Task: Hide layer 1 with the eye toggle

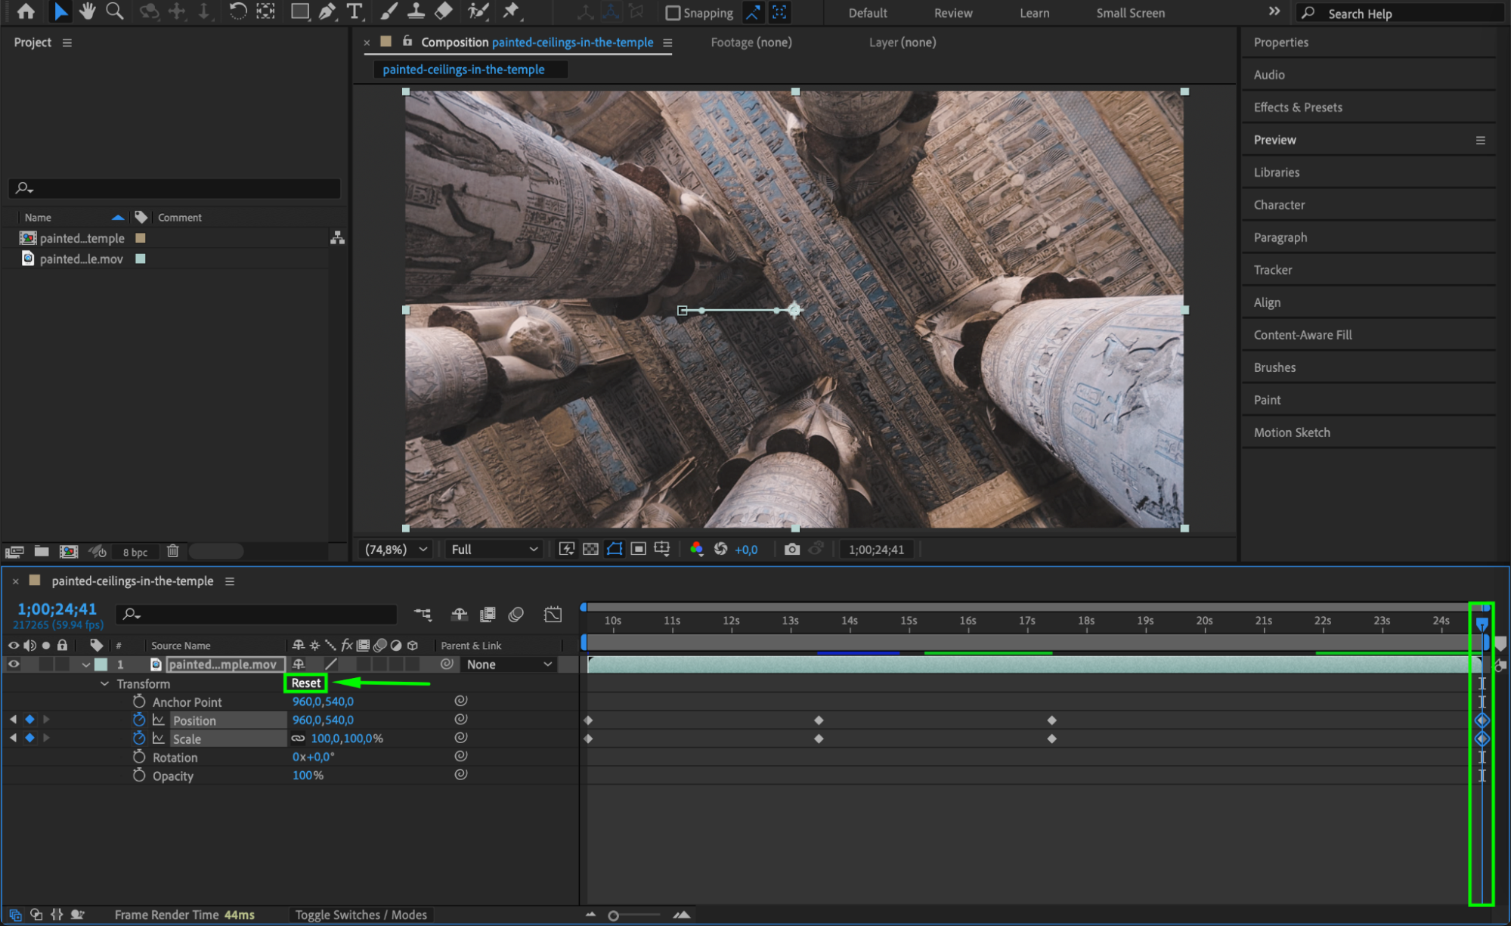Action: tap(14, 664)
